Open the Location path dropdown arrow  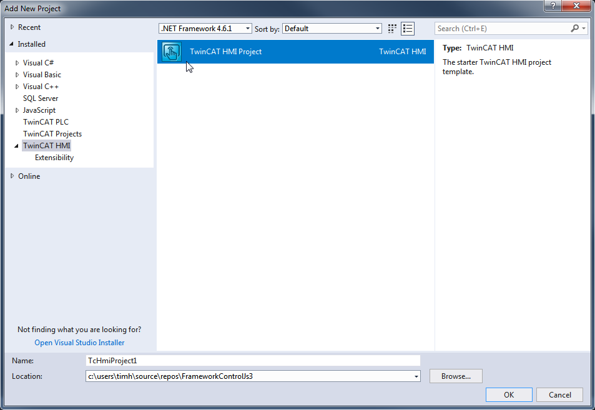[416, 376]
